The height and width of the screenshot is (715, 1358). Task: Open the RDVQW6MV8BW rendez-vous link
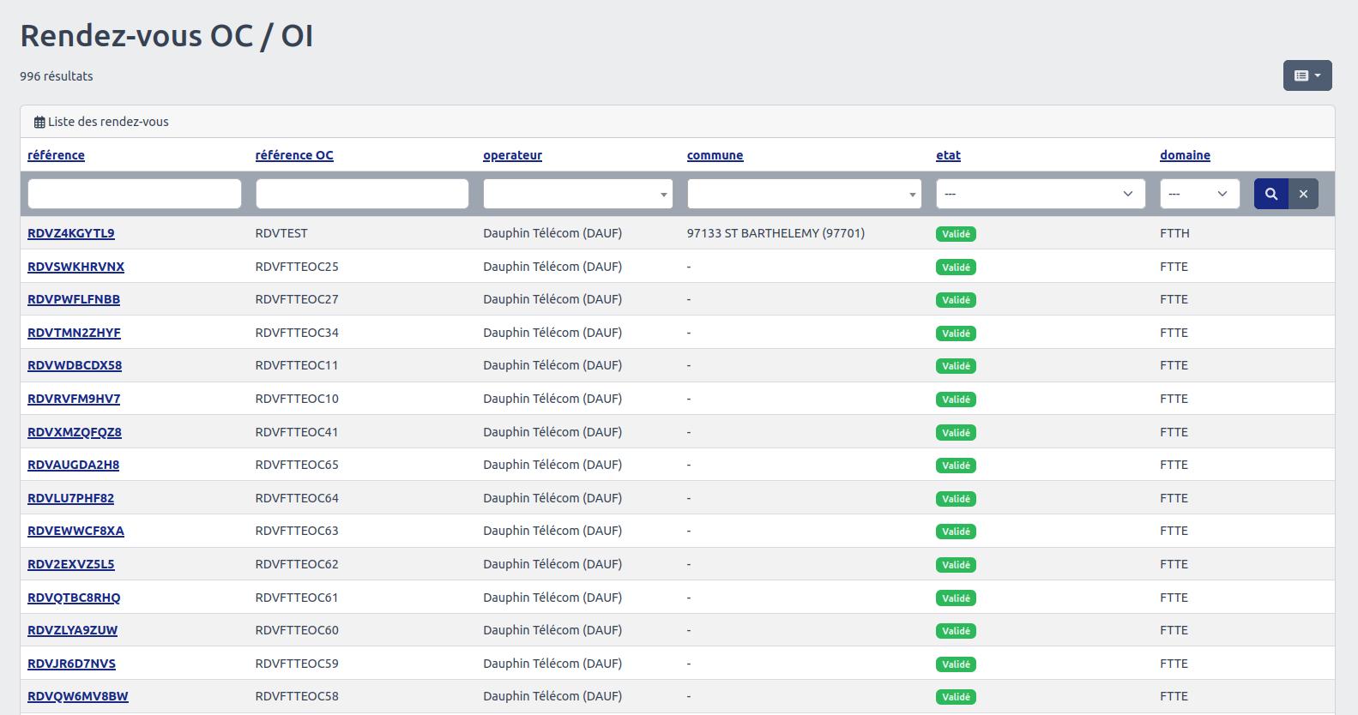pyautogui.click(x=78, y=696)
